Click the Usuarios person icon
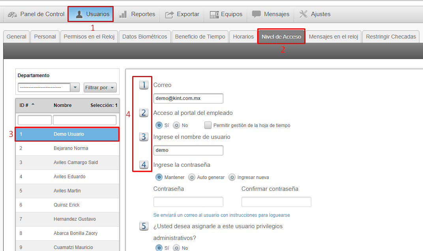 coord(80,15)
